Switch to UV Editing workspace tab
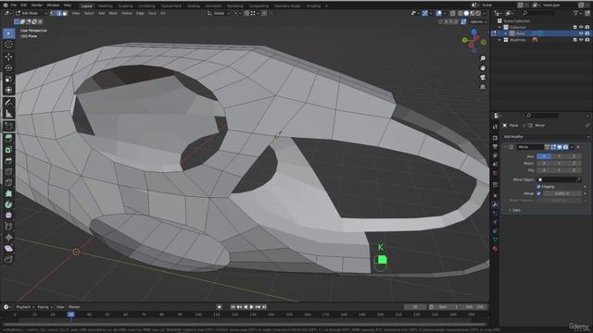Viewport: 593px width, 333px height. pos(146,6)
